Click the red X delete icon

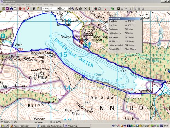(x=24, y=9)
